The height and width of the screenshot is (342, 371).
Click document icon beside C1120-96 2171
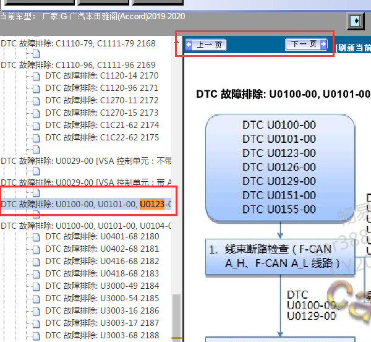pos(36,88)
